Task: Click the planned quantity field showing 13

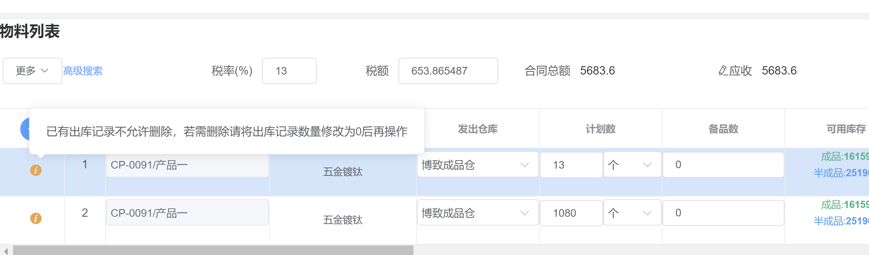Action: [x=571, y=165]
